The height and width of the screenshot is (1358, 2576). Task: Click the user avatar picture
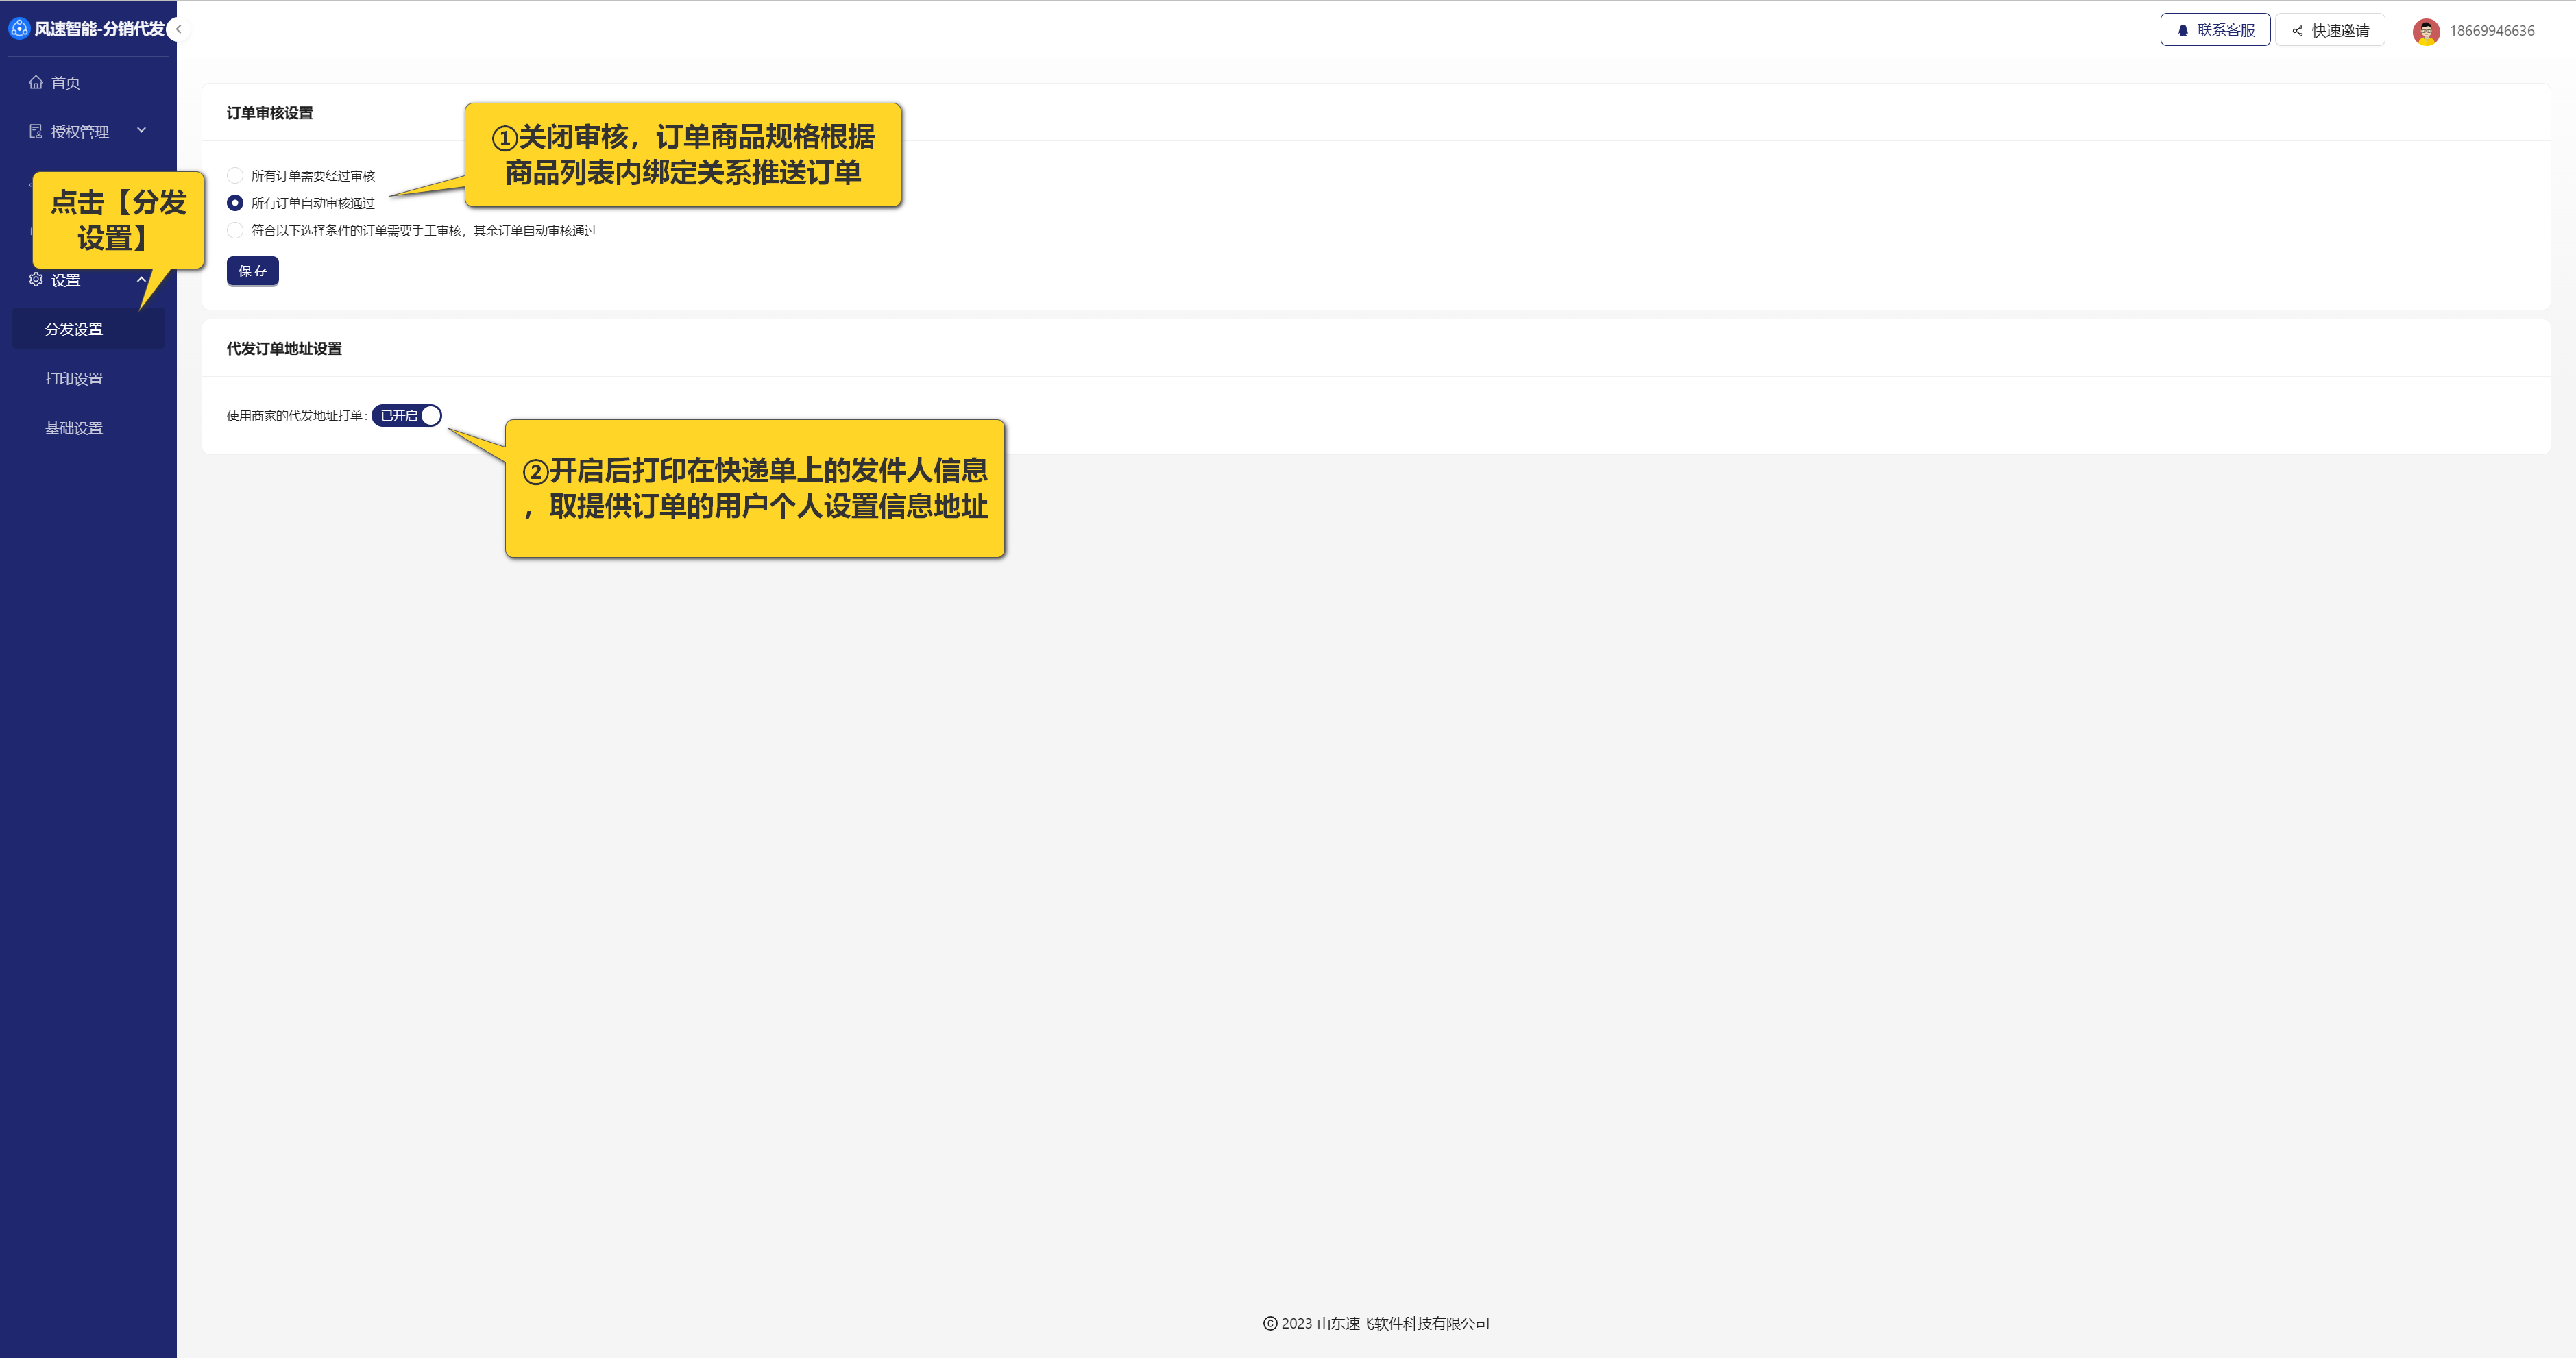[x=2426, y=31]
